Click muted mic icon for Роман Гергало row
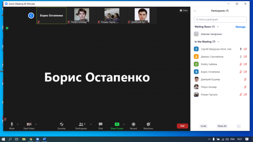 (x=241, y=95)
